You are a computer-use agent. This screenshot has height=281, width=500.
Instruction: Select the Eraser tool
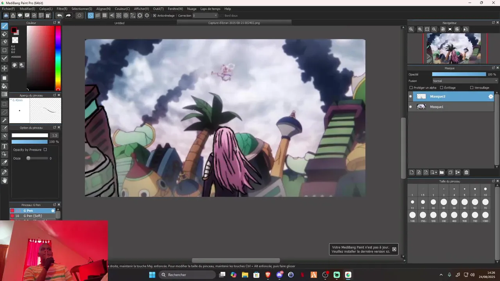coord(5,34)
